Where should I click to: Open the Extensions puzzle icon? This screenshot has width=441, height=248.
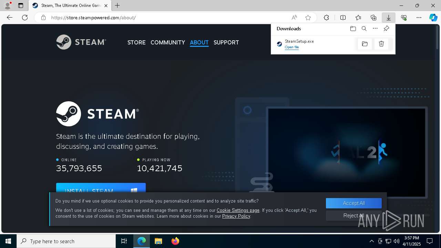(x=326, y=18)
